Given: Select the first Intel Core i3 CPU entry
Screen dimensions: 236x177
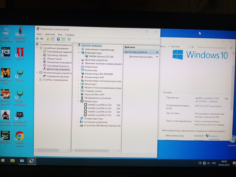Looking at the screenshot, I should tap(104, 105).
